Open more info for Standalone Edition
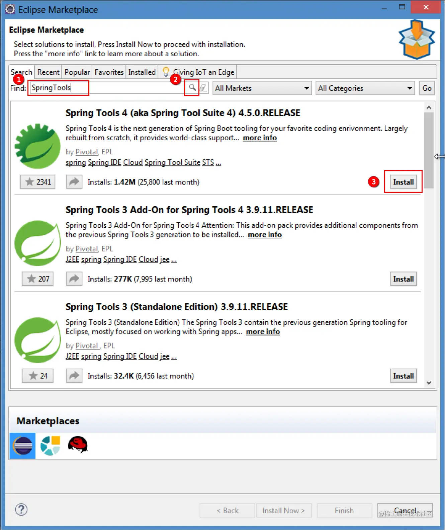The image size is (445, 530). click(x=263, y=331)
